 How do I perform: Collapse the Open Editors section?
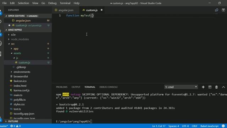[28, 16]
